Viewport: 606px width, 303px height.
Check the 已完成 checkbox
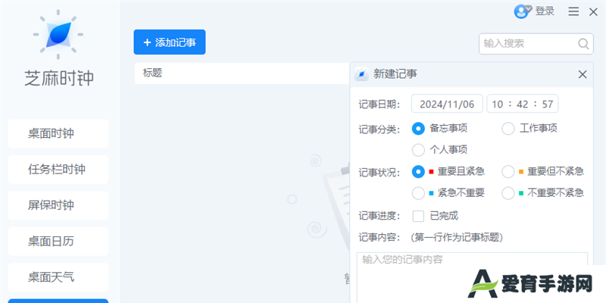click(418, 216)
